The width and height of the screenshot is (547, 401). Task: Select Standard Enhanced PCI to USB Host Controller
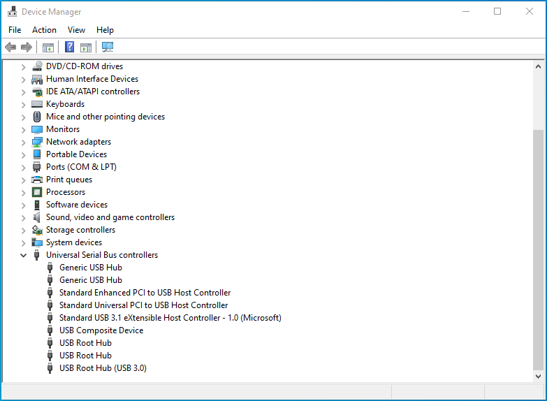coord(145,293)
